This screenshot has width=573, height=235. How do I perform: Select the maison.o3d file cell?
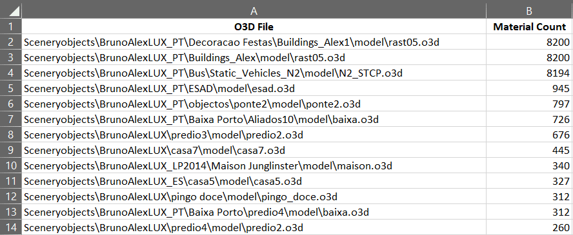click(254, 165)
